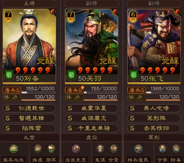
Task: Click the 援其必攻 green skill icon
Action: (x=14, y=149)
